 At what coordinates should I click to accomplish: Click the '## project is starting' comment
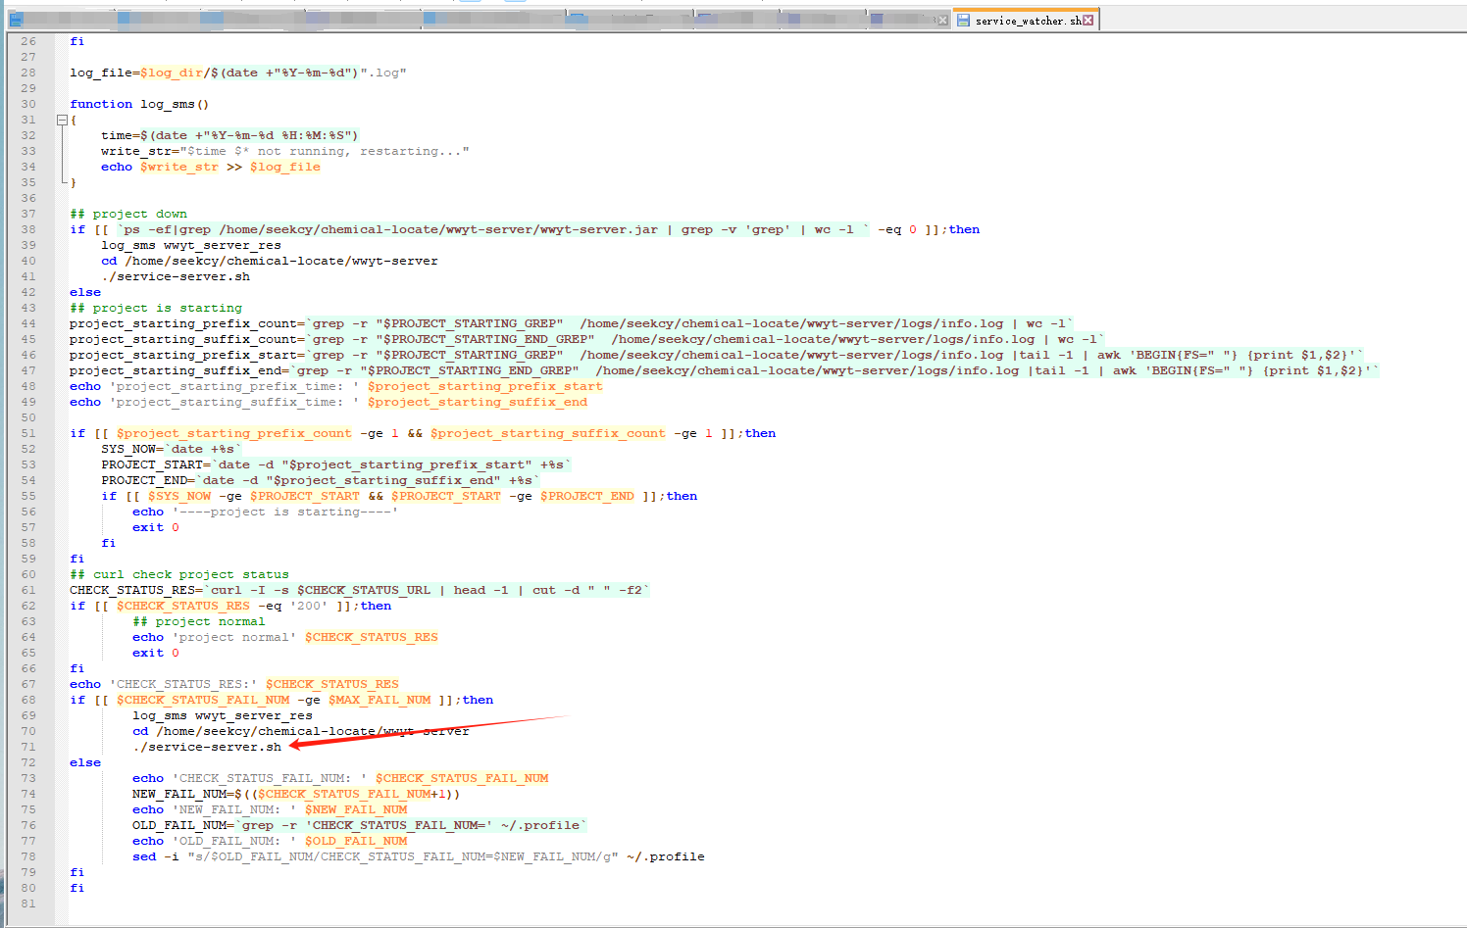click(156, 308)
